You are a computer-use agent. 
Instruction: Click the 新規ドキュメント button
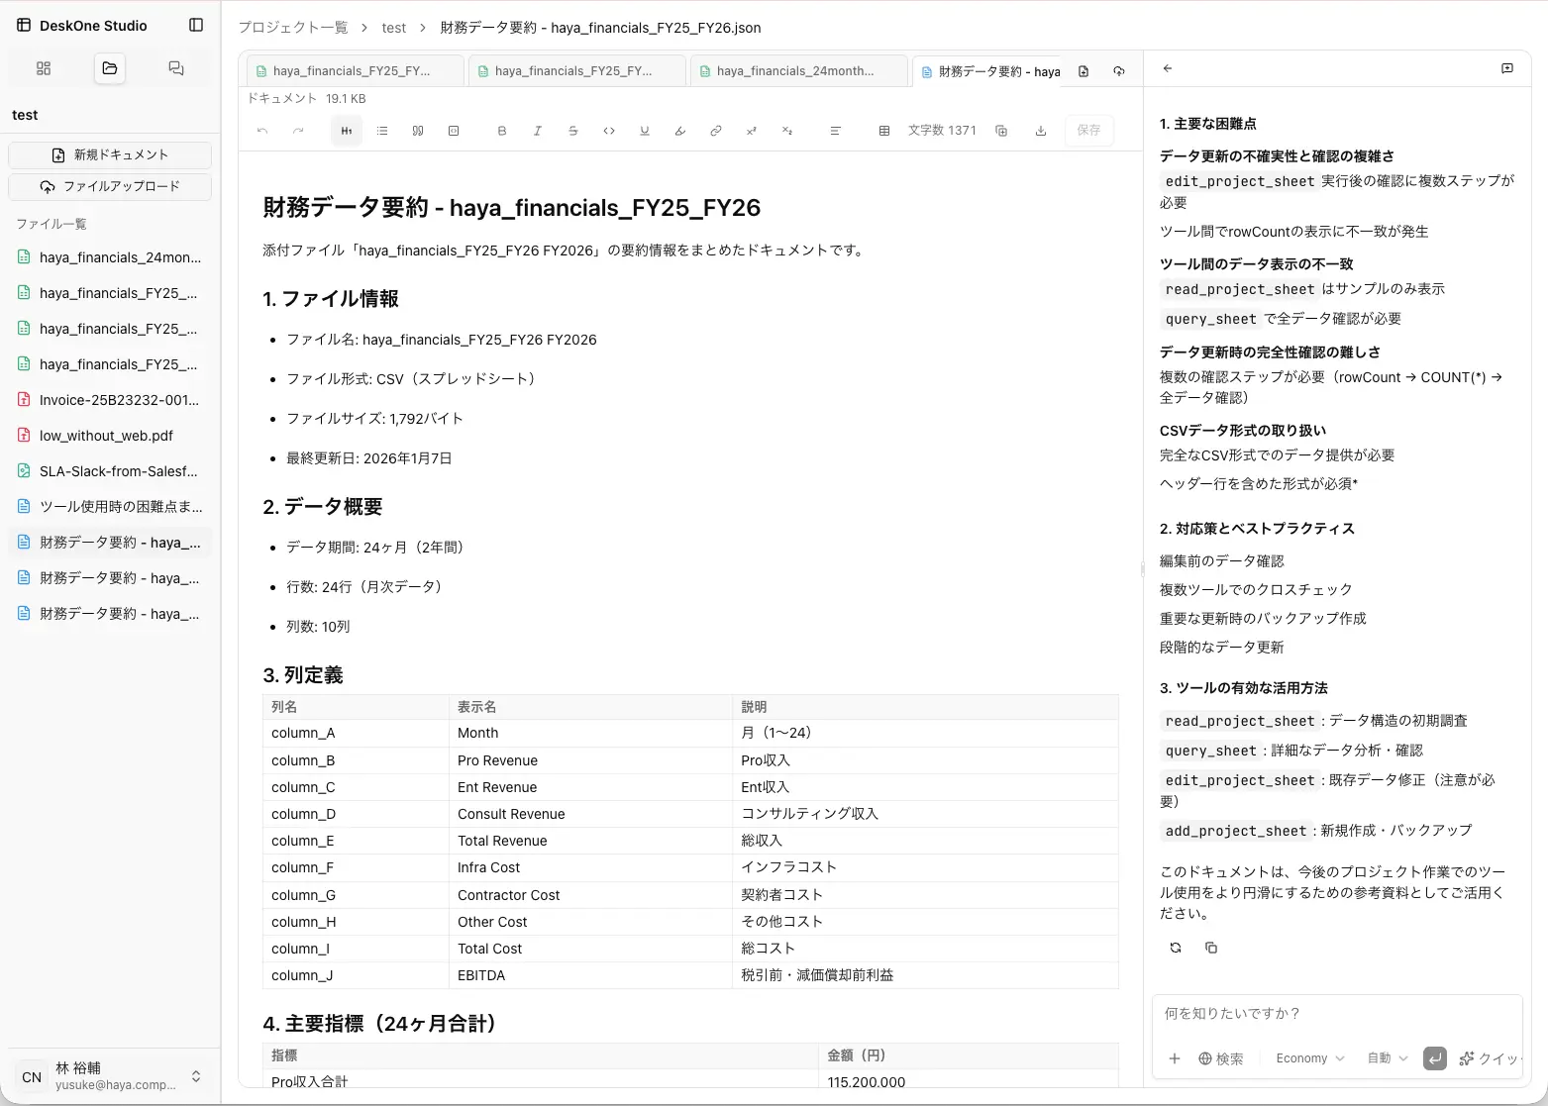[110, 153]
